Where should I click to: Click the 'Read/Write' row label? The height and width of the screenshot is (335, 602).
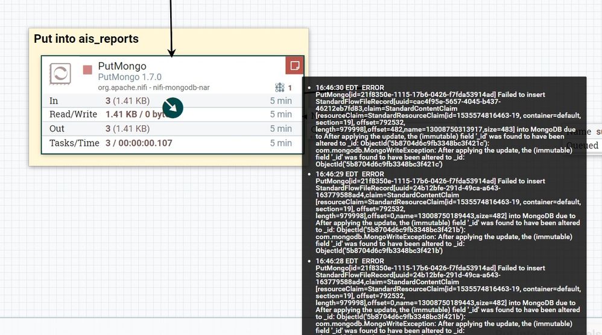(x=74, y=114)
